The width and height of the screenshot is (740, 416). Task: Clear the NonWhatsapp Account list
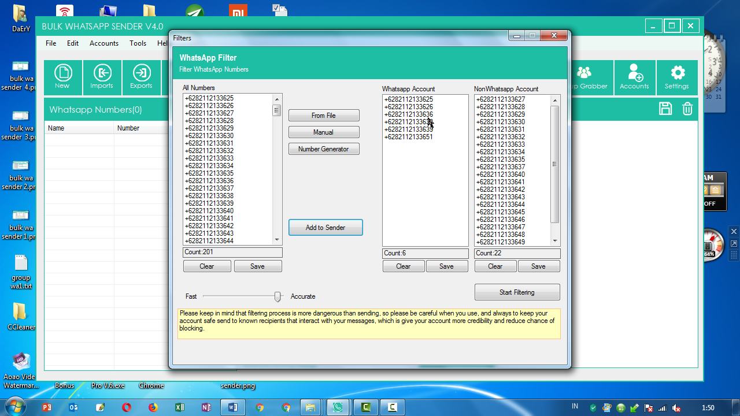point(495,266)
